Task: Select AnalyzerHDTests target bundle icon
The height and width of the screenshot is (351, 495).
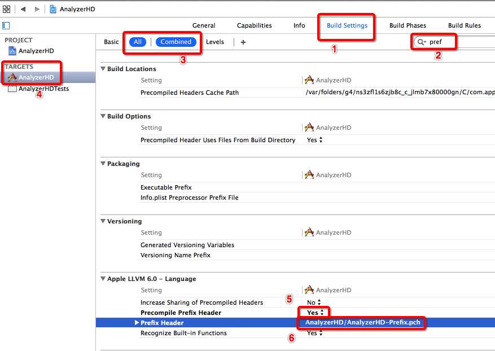Action: pos(12,89)
